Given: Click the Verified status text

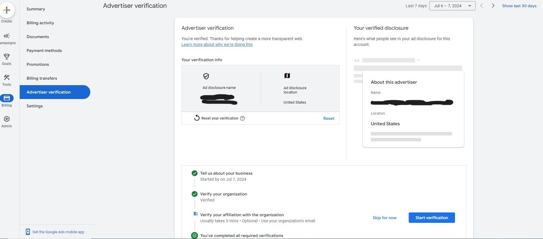Looking at the screenshot, I should tap(207, 200).
